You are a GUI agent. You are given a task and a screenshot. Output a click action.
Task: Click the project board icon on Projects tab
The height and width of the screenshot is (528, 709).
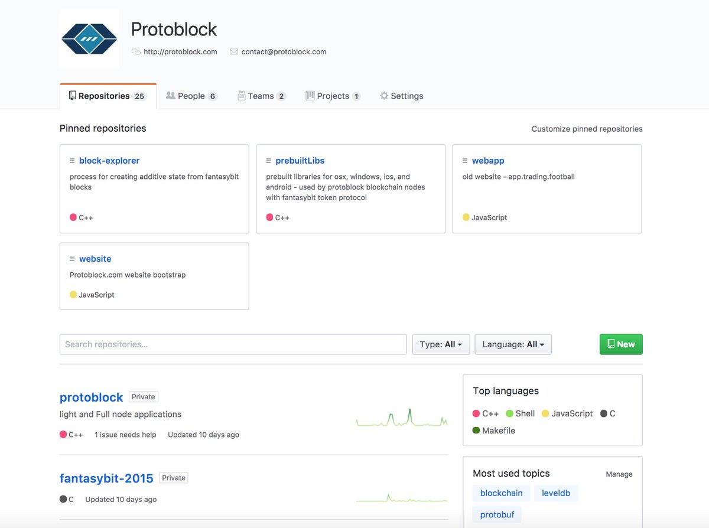tap(310, 96)
